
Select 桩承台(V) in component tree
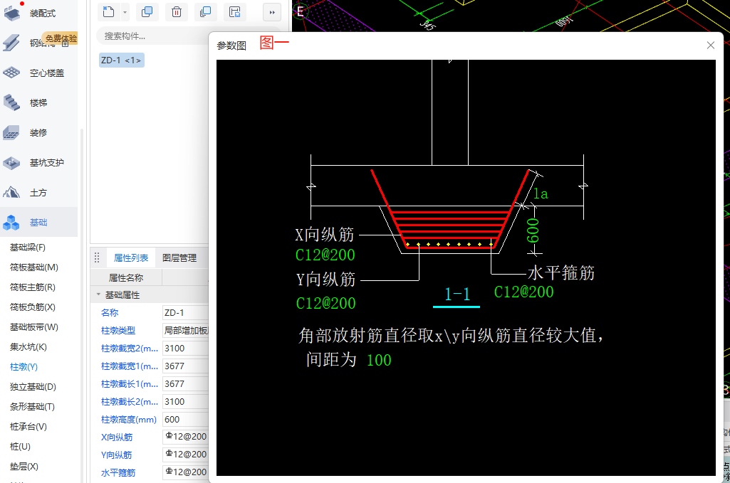28,427
